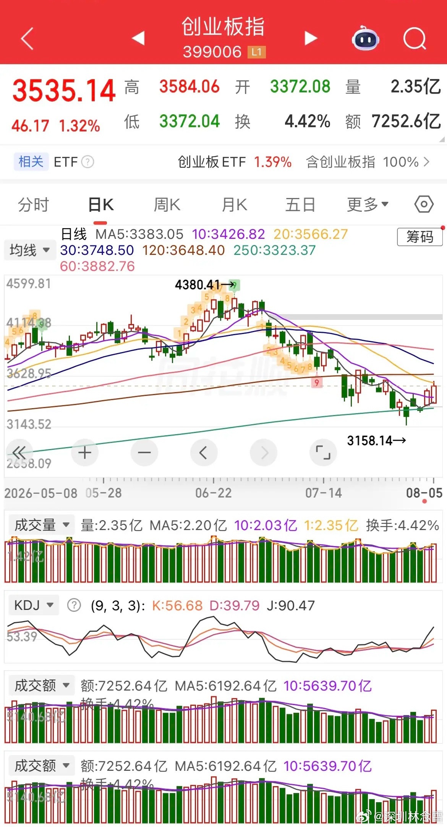Expand chart to fullscreen

pyautogui.click(x=323, y=453)
